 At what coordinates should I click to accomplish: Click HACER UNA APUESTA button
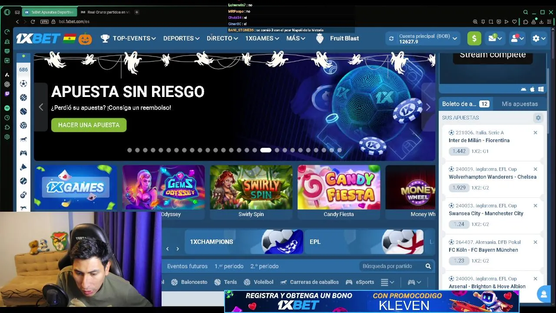click(89, 125)
